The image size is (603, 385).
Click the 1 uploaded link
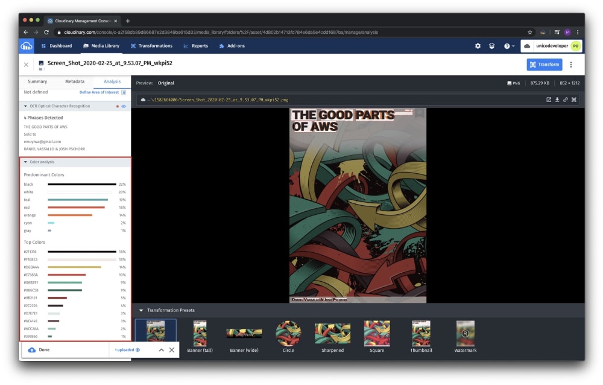[127, 350]
